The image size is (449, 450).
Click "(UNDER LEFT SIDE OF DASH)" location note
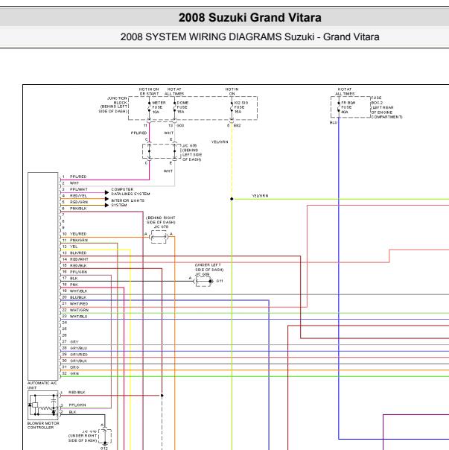[209, 267]
